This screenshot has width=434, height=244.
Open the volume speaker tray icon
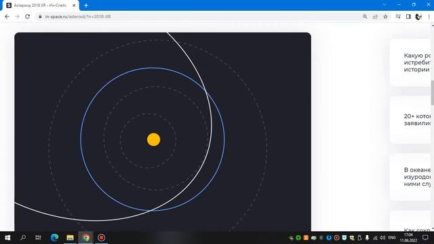point(382,238)
